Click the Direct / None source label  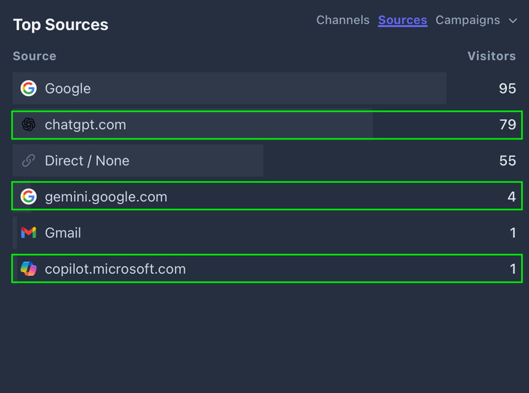87,160
